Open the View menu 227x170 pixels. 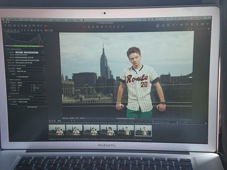(x=34, y=19)
